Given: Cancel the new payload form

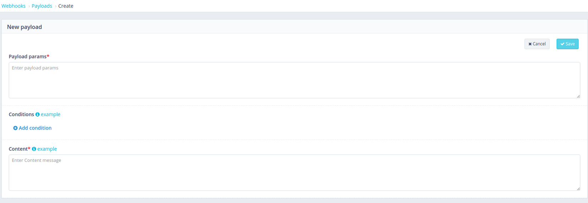Looking at the screenshot, I should [537, 44].
